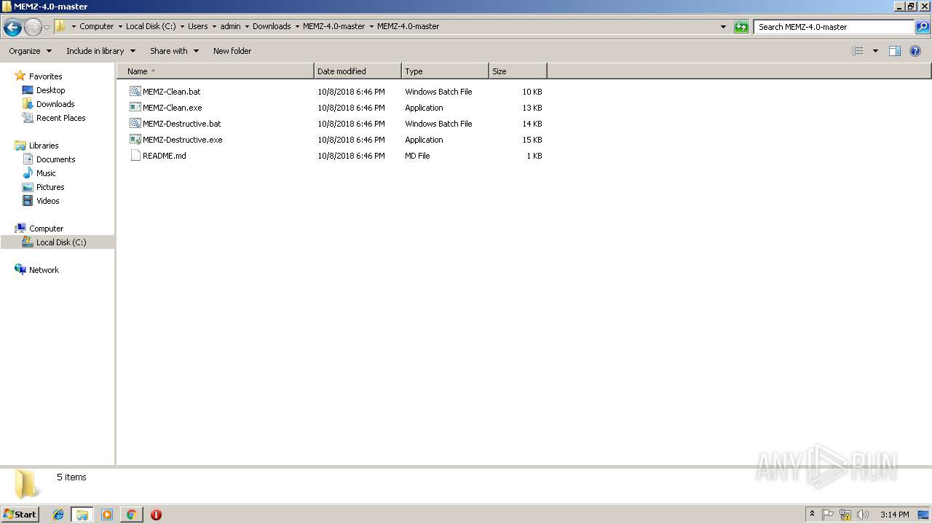932x524 pixels.
Task: Open recent pages dropdown beside Forward button
Action: (x=47, y=27)
